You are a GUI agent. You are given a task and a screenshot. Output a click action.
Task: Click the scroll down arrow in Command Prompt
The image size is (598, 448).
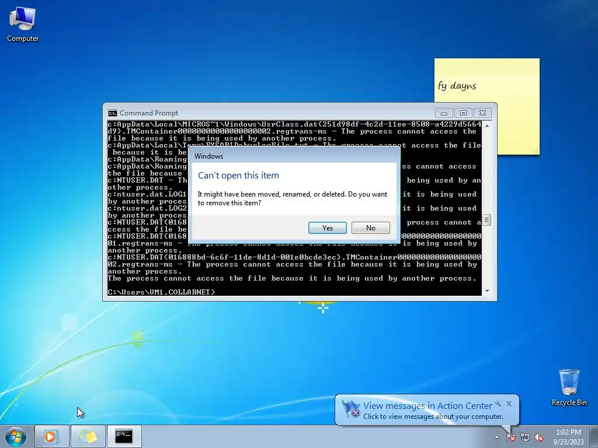[486, 291]
